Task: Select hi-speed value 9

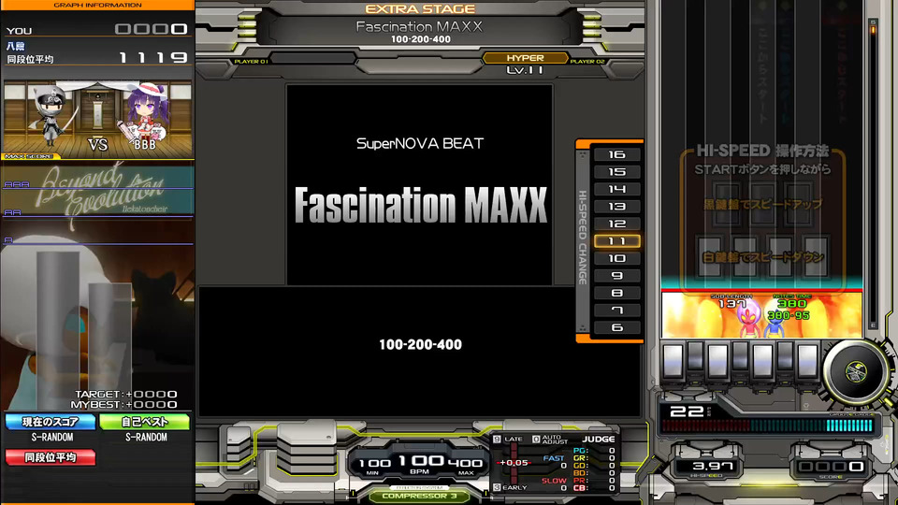Action: (x=616, y=275)
